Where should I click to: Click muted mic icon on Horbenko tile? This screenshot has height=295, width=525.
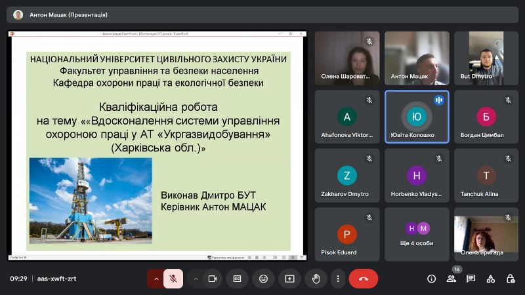(439, 159)
